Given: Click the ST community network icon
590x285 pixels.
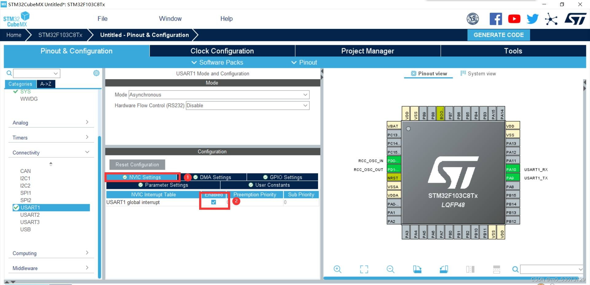Looking at the screenshot, I should (x=551, y=19).
